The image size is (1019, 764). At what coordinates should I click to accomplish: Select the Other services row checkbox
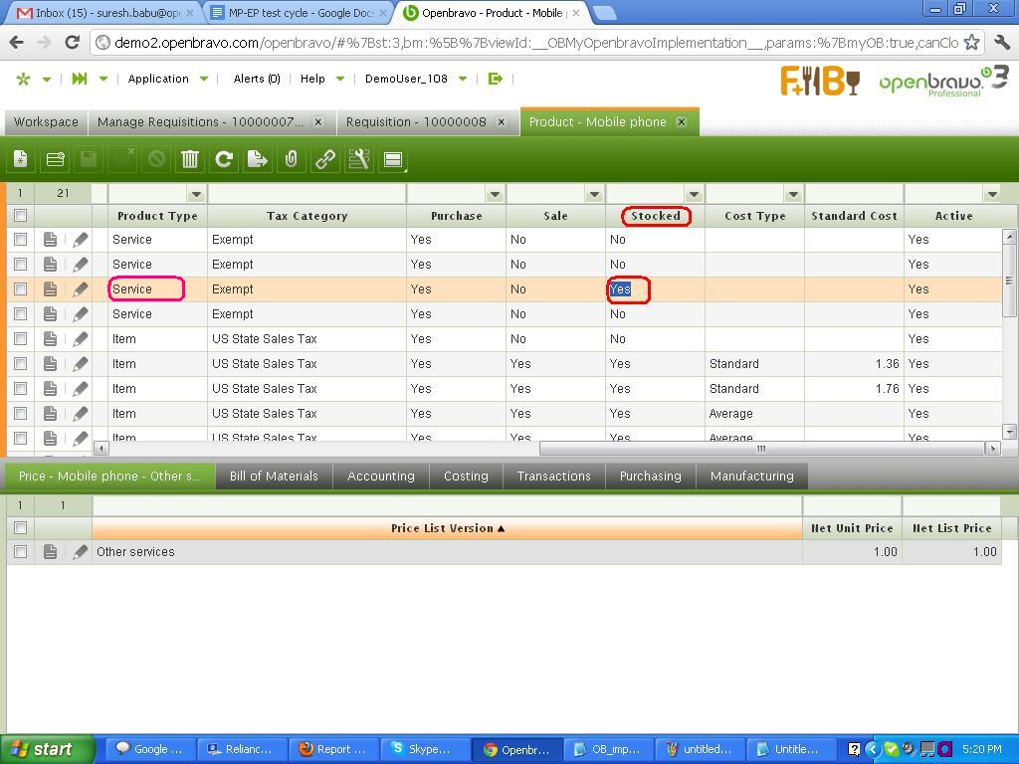(20, 552)
